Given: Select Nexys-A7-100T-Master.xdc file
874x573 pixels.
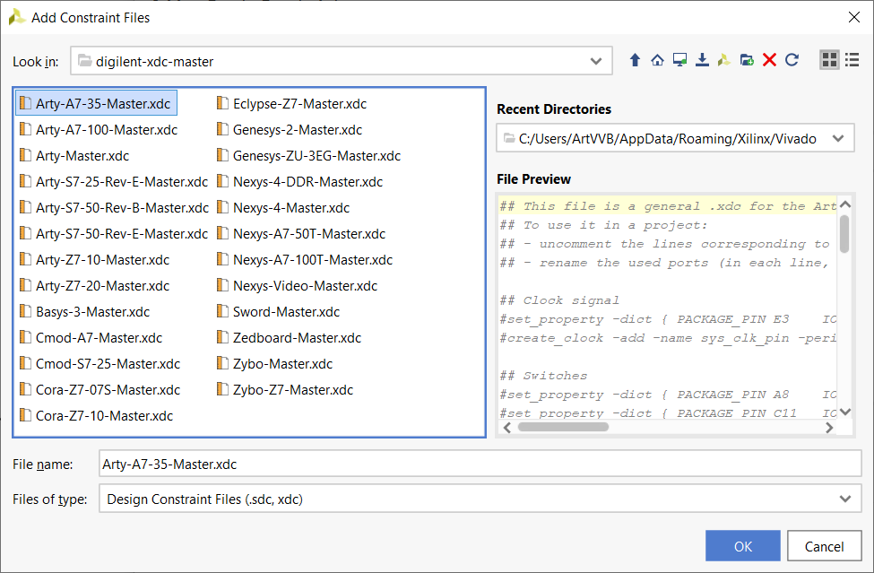Looking at the screenshot, I should [305, 260].
